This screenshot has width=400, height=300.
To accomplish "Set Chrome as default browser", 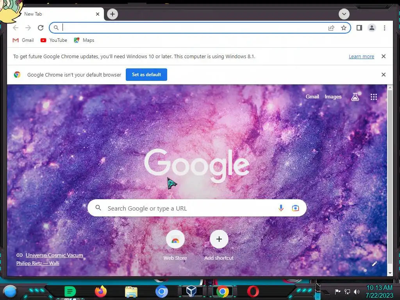I will (x=146, y=75).
